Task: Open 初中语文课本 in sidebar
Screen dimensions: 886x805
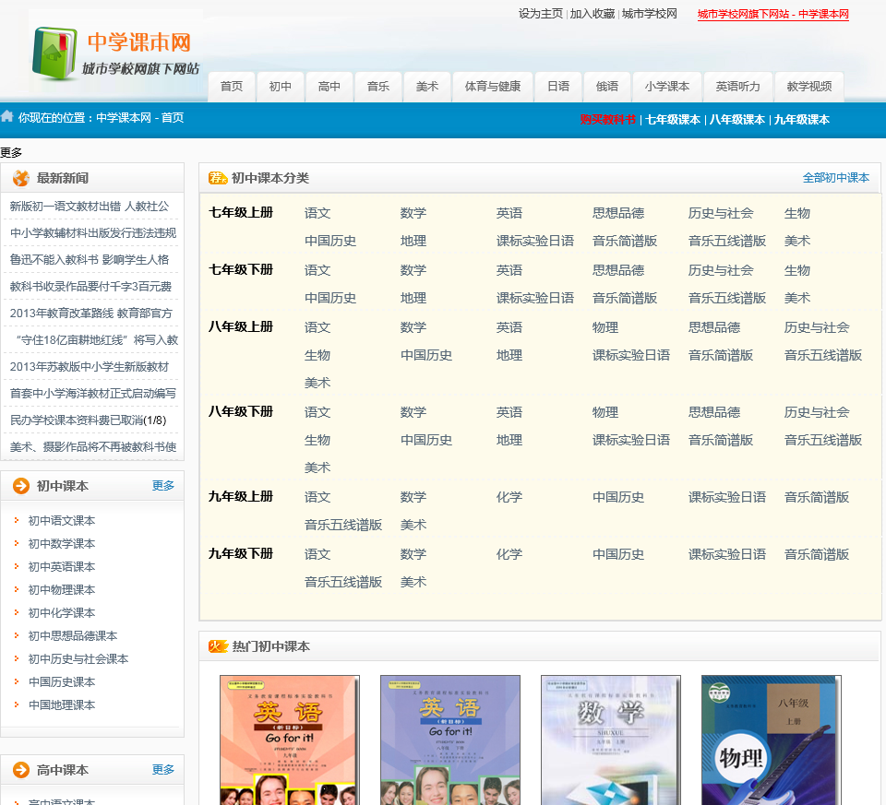Action: (x=62, y=521)
